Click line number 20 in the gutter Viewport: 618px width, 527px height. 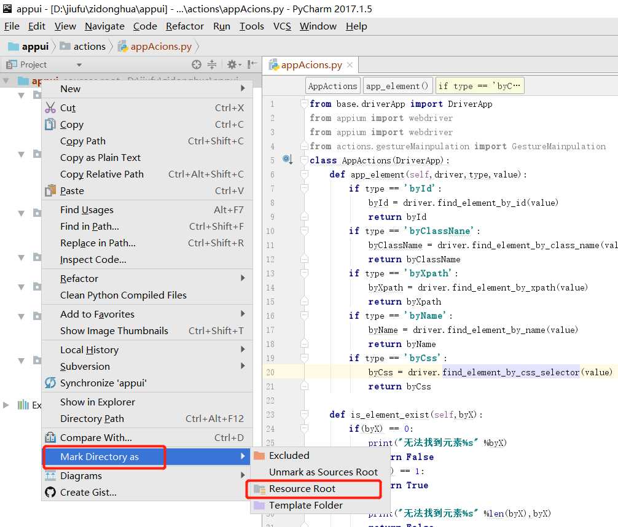(x=270, y=372)
